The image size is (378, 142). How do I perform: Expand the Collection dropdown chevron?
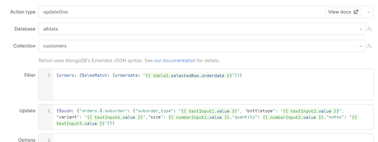[x=361, y=46]
